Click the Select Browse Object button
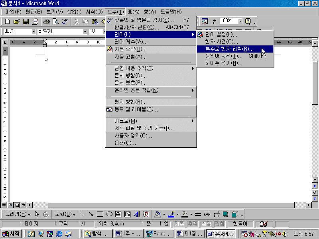This screenshot has width=319, height=239. pos(315,192)
